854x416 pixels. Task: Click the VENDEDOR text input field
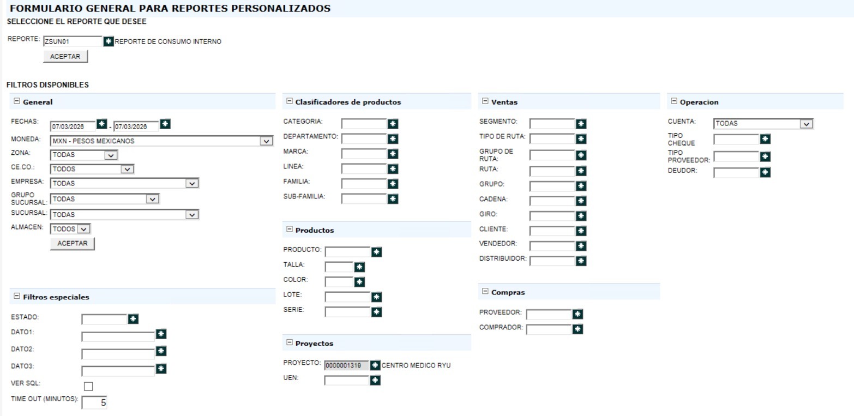[552, 246]
